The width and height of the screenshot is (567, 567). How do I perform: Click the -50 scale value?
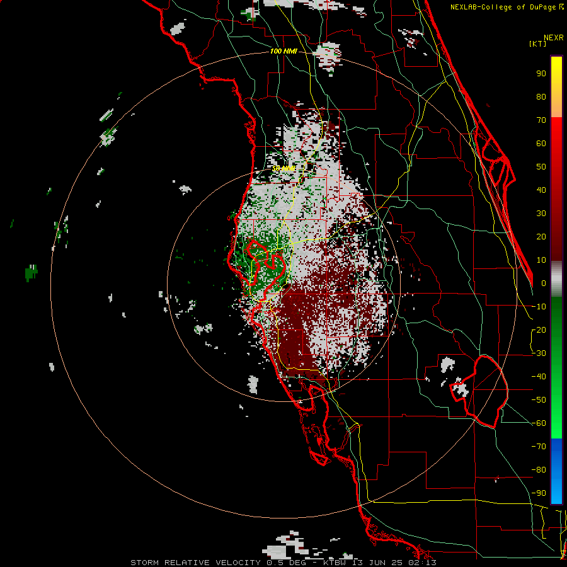click(539, 400)
